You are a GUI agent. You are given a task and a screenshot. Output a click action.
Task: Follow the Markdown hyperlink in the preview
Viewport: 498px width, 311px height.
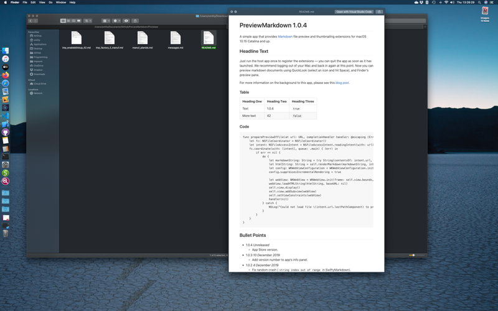point(285,37)
